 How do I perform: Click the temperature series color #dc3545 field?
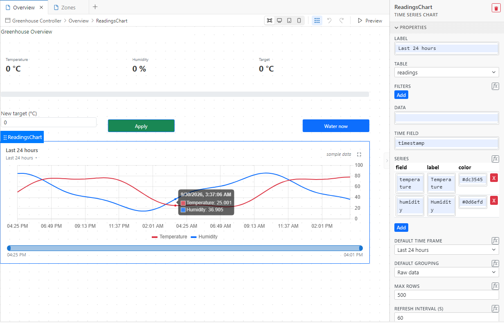pos(473,179)
